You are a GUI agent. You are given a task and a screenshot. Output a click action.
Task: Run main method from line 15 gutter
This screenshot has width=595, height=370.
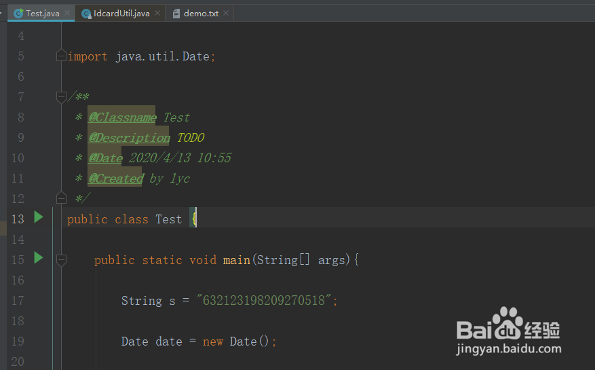click(x=38, y=258)
